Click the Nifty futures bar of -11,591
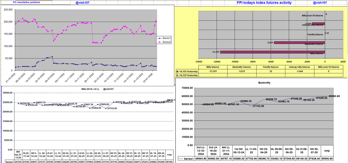 (273, 52)
